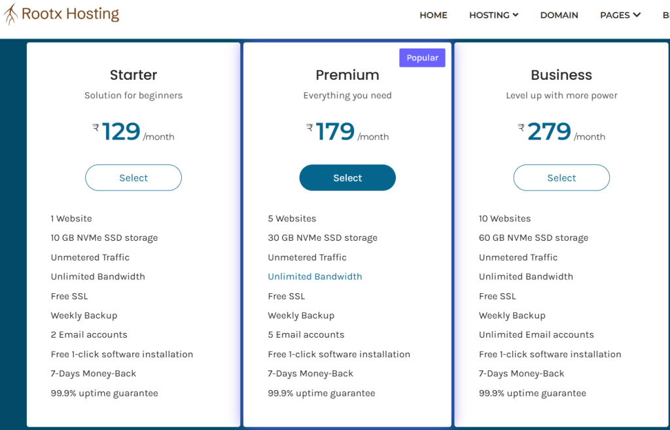Open the Domain menu item
Screen dimensions: 670x430
click(559, 15)
